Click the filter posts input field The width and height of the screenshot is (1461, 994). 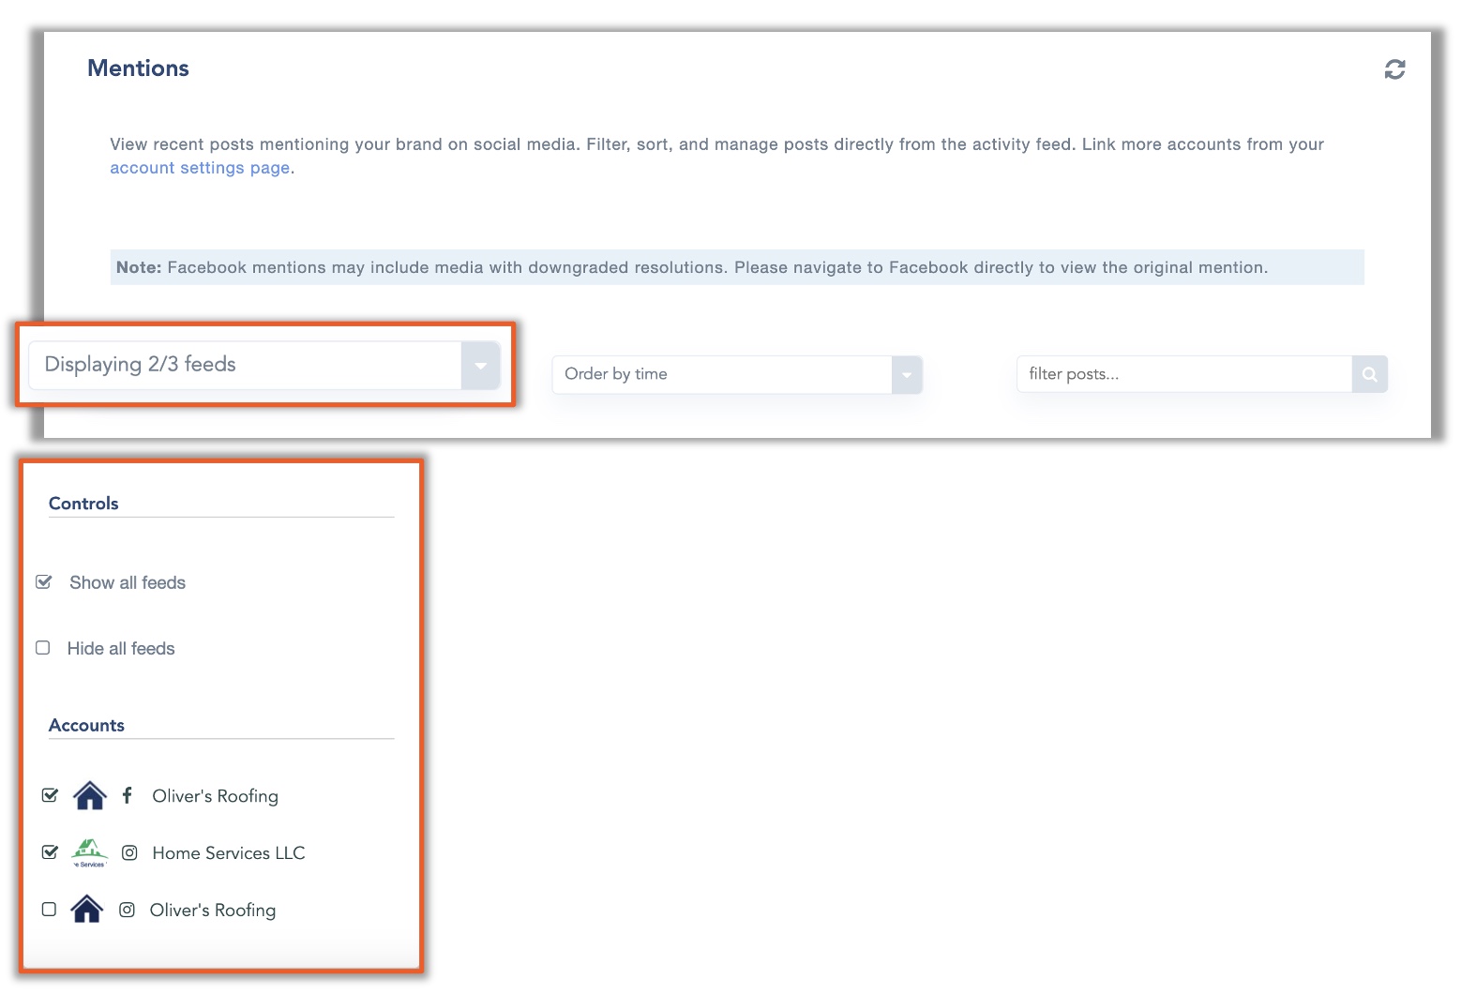pyautogui.click(x=1183, y=374)
